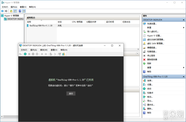Click Delete action for OneThing VM
This screenshot has width=186, height=122.
click(150, 109)
